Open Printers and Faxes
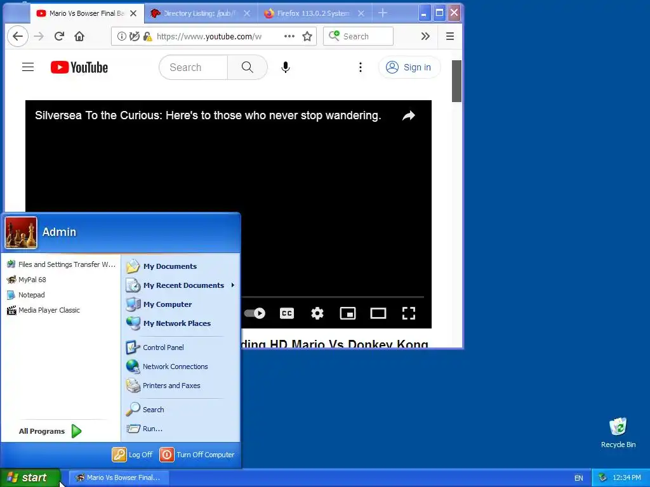650x487 pixels. pos(163,386)
